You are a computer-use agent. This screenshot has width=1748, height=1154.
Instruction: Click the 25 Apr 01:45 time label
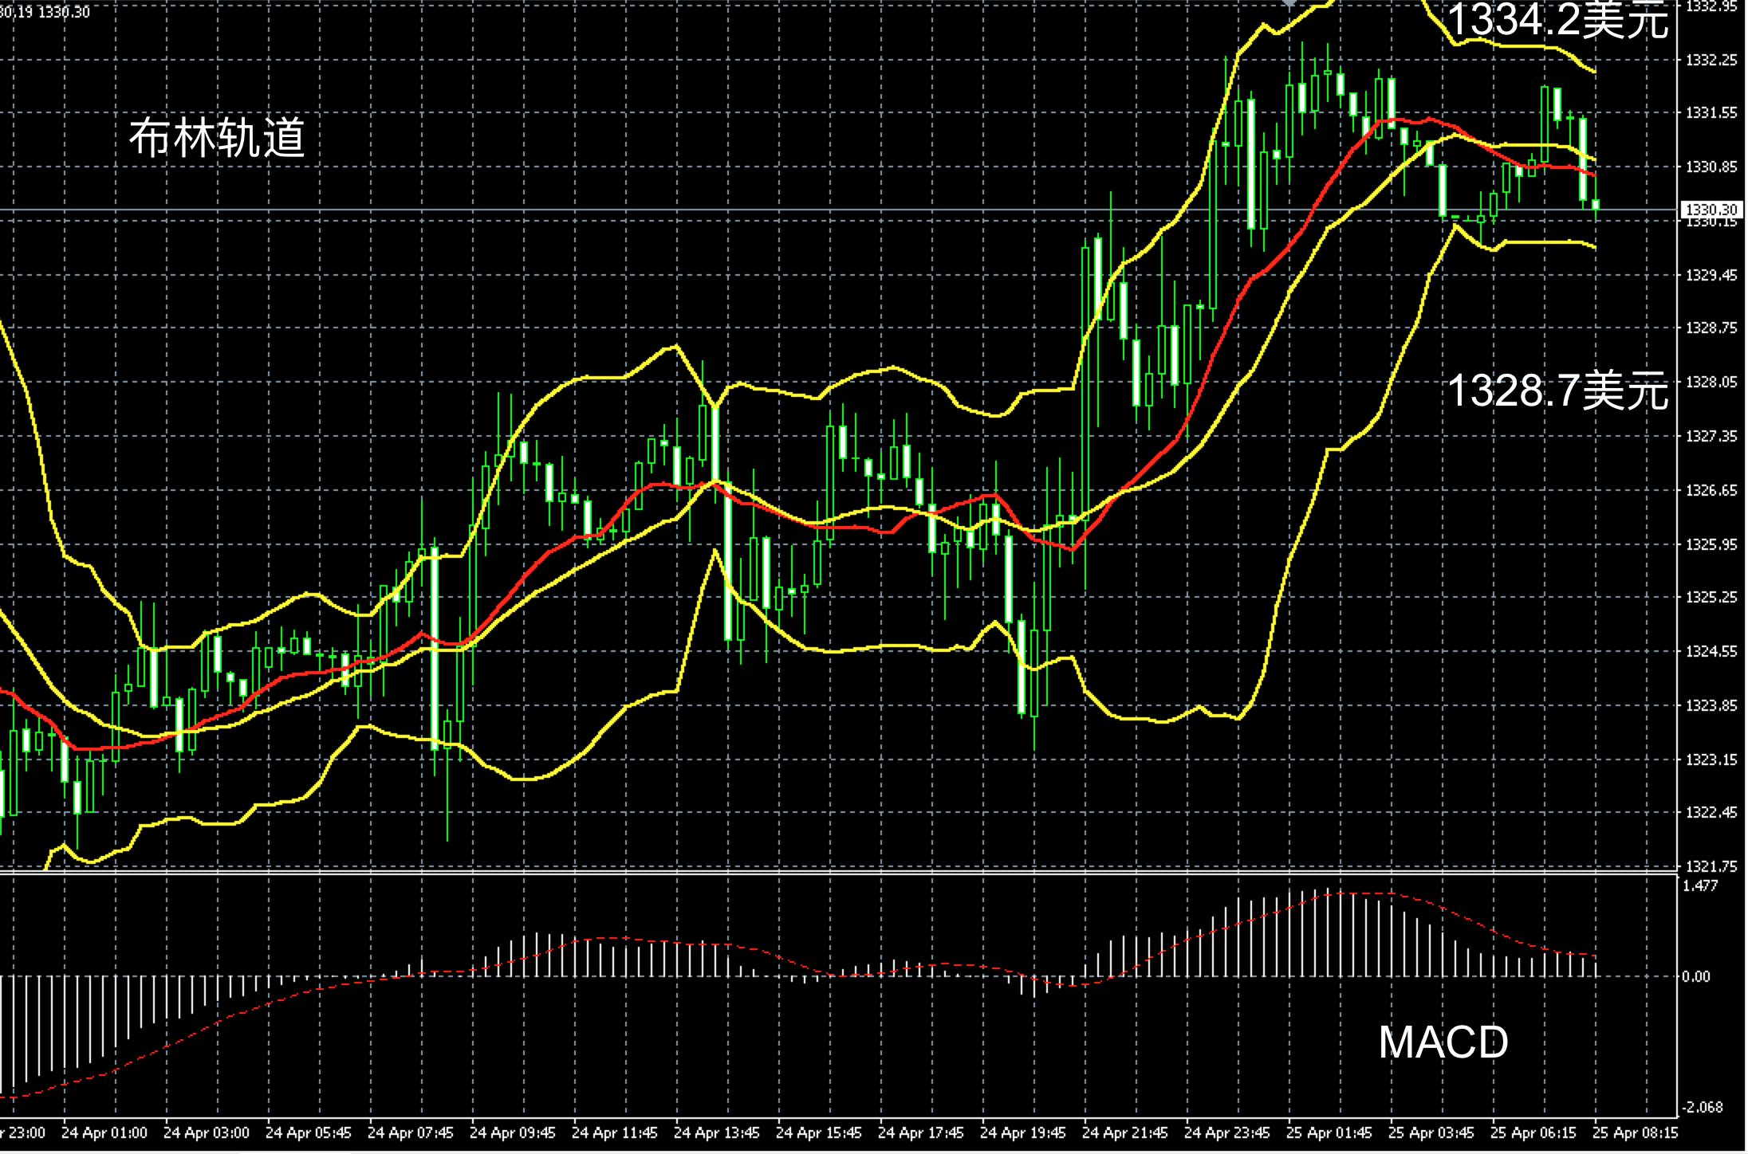tap(1329, 1132)
